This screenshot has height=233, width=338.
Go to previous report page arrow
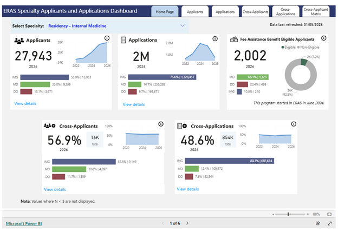pyautogui.click(x=163, y=223)
